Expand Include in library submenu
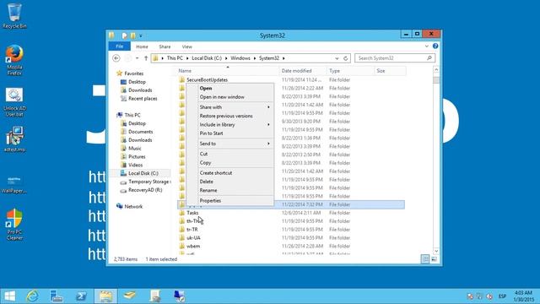The width and height of the screenshot is (540, 304). 230,124
